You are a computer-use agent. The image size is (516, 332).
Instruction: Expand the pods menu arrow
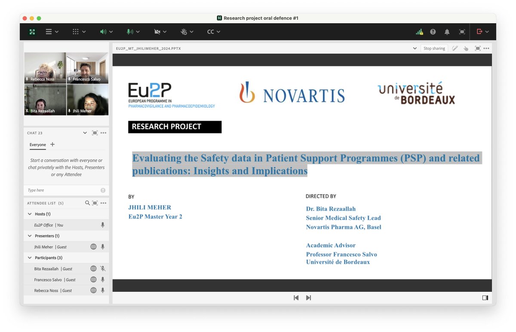[84, 32]
